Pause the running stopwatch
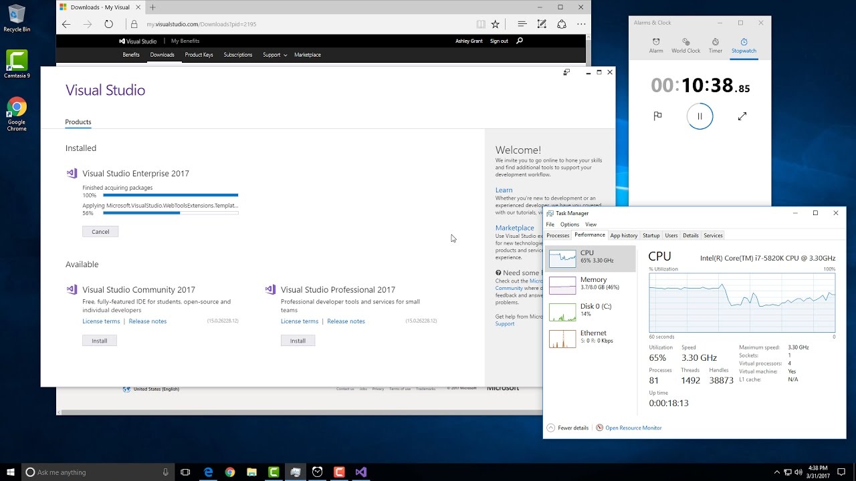 click(700, 116)
